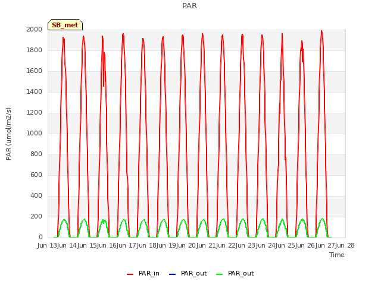Click the blue PAR_out legend swatch
Image resolution: width=381 pixels, height=285 pixels.
172,274
